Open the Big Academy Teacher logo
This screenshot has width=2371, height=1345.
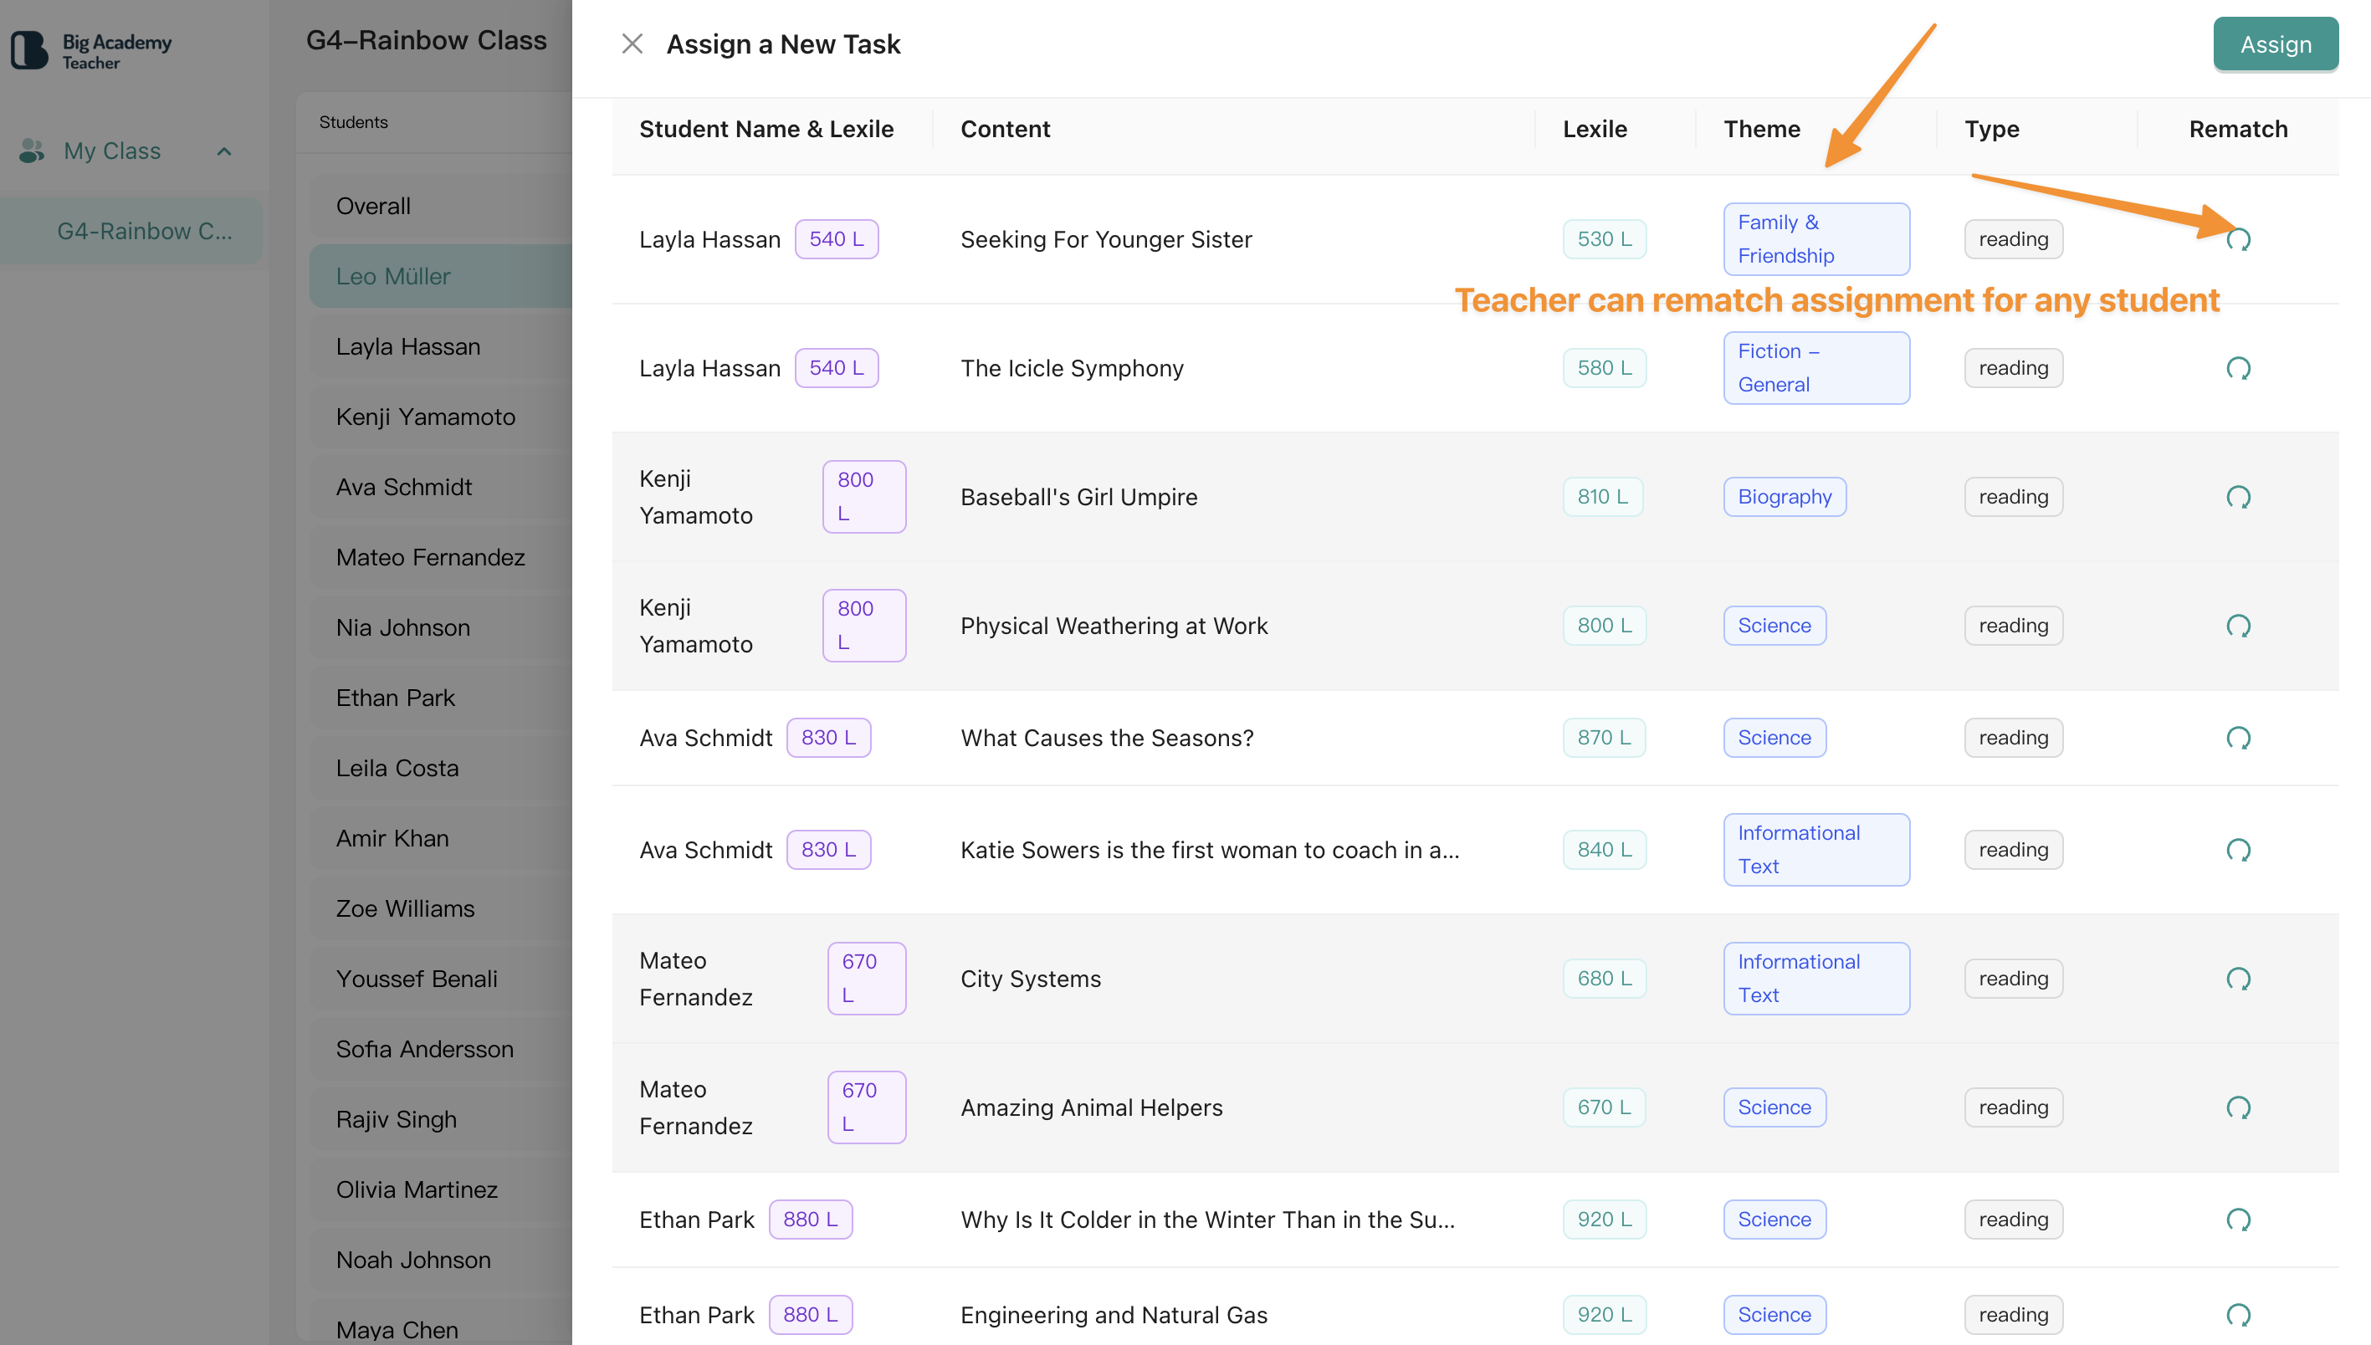tap(90, 52)
